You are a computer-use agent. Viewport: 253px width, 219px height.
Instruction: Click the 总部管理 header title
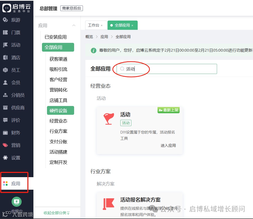pyautogui.click(x=48, y=8)
